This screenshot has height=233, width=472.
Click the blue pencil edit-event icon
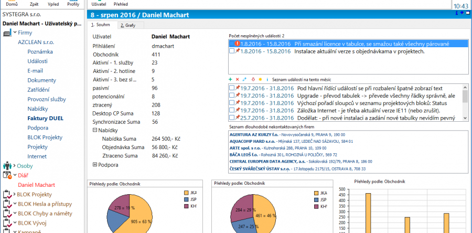pyautogui.click(x=244, y=79)
